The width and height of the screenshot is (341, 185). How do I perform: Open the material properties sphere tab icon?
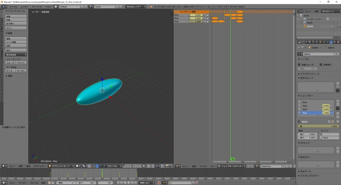[334, 42]
